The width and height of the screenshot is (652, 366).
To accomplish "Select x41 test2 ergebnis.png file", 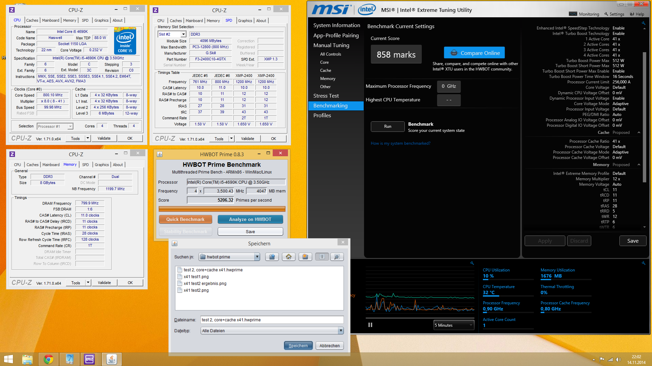I will [202, 283].
